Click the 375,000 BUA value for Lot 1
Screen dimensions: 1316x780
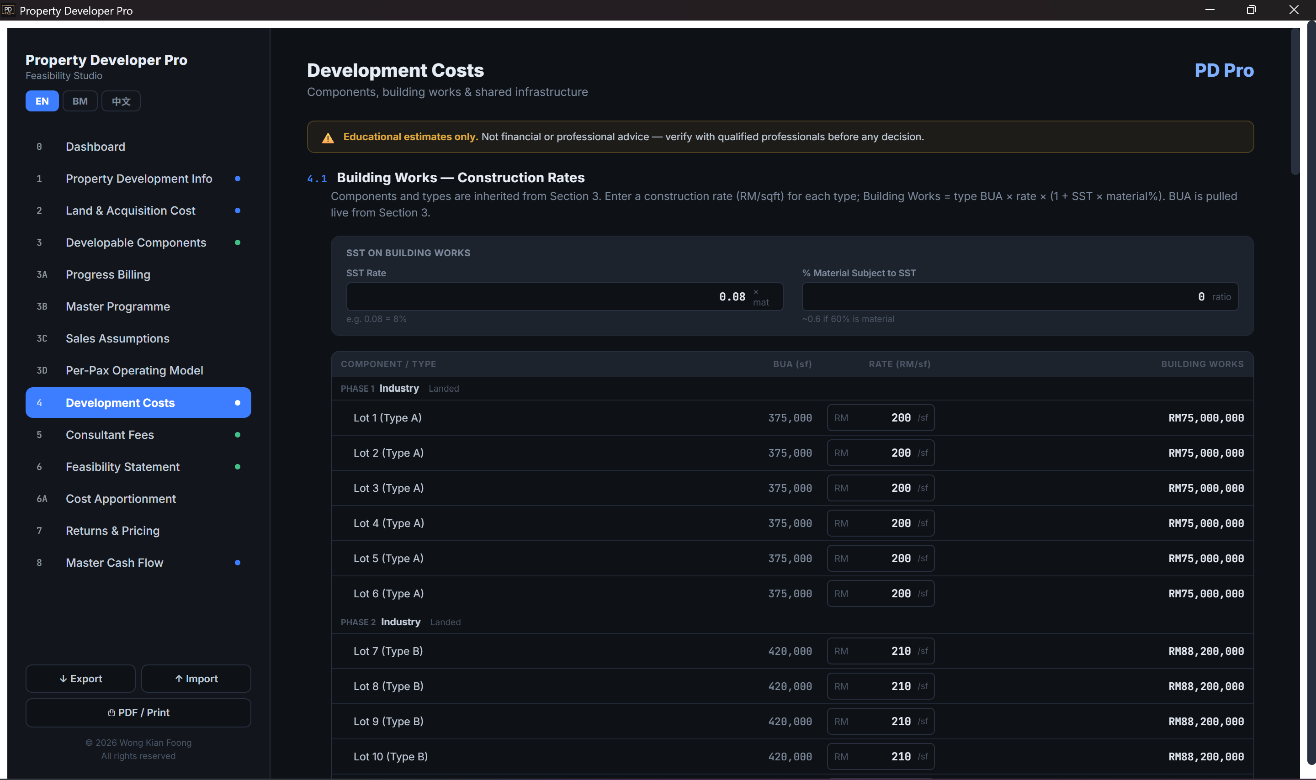(x=790, y=418)
